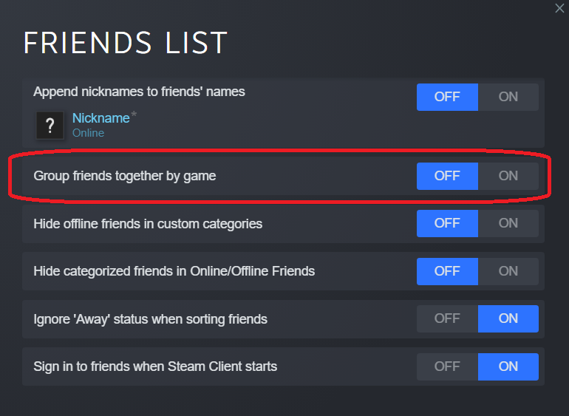
Task: Close the Friends List settings dialog
Action: coord(559,8)
